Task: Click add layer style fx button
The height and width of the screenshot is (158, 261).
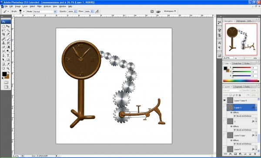Action: click(x=230, y=154)
